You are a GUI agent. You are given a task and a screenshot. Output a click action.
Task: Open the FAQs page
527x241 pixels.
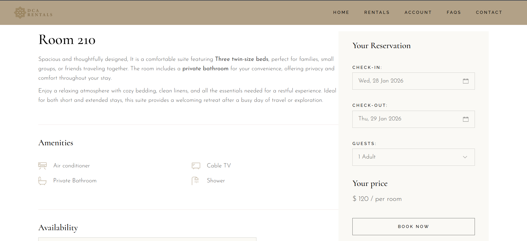tap(454, 12)
